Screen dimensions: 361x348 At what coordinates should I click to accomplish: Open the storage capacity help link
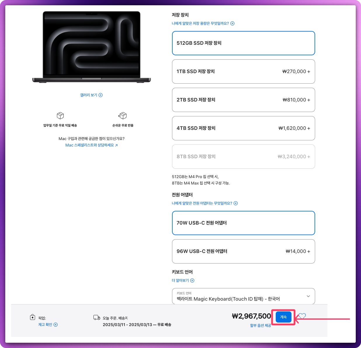point(200,23)
